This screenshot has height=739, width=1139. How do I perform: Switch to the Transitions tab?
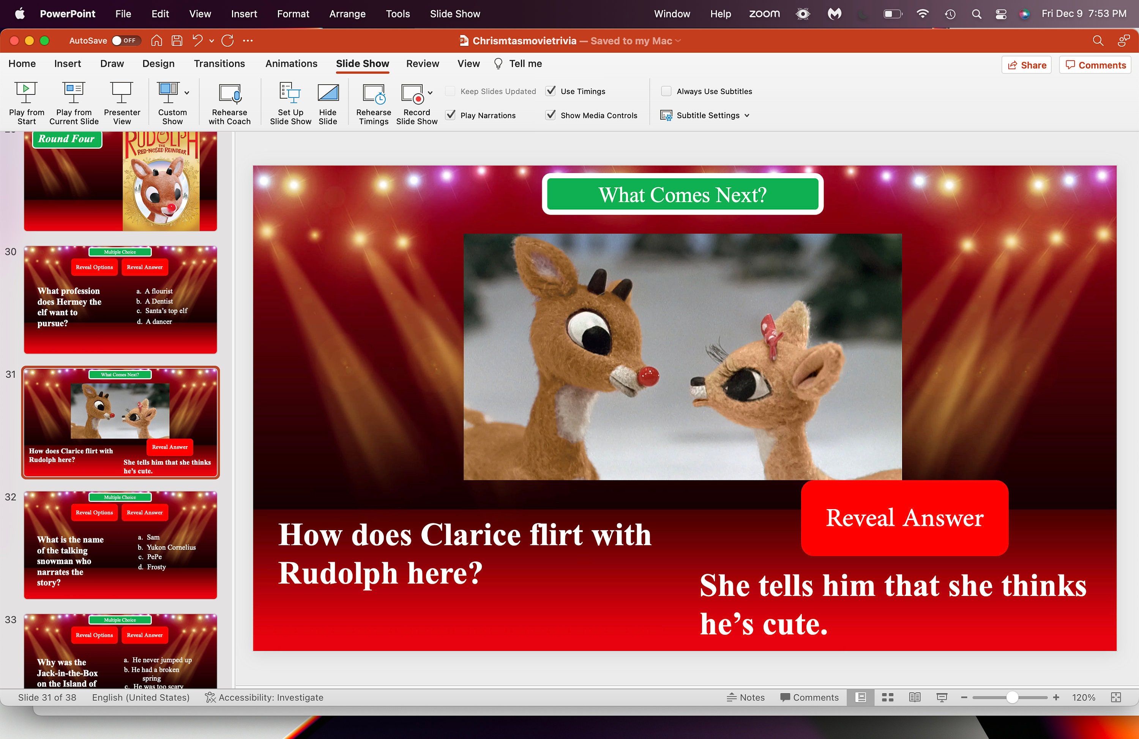point(219,64)
